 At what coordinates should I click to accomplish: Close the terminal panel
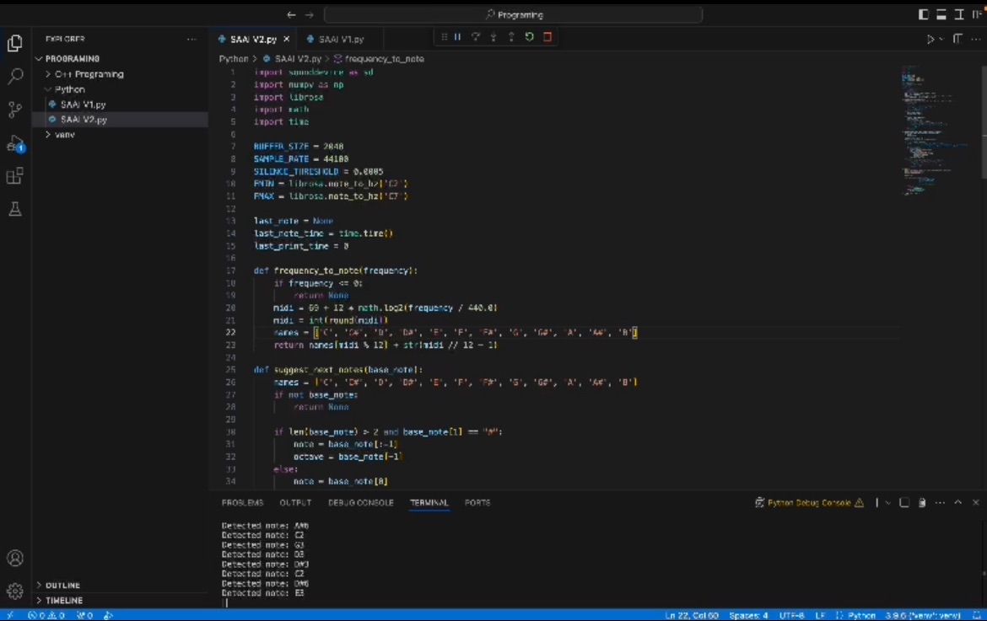(976, 503)
